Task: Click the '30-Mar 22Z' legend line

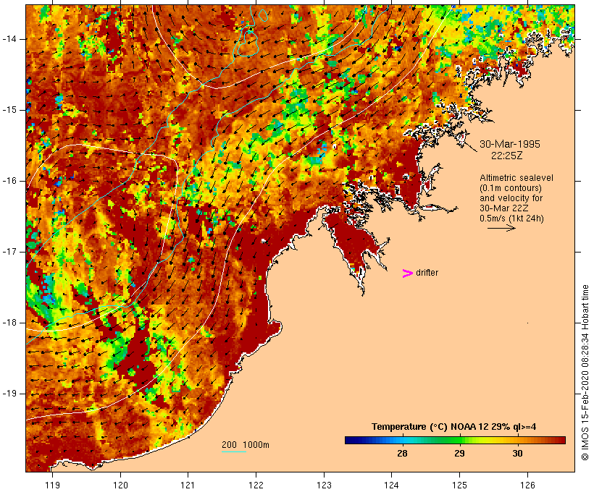Action: point(504,208)
